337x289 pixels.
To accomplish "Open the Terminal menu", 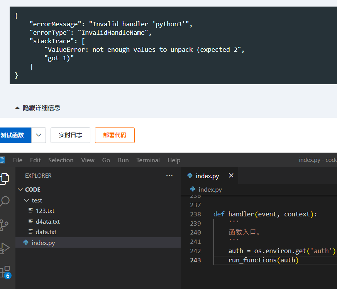I will pyautogui.click(x=148, y=160).
